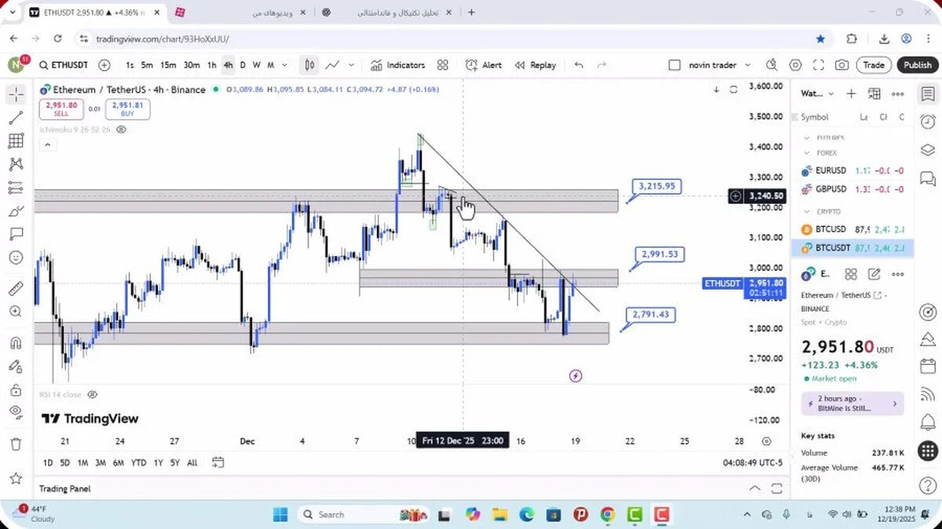Open the Fibonacci/Gann tools group
Image resolution: width=942 pixels, height=529 pixels.
pyautogui.click(x=16, y=141)
